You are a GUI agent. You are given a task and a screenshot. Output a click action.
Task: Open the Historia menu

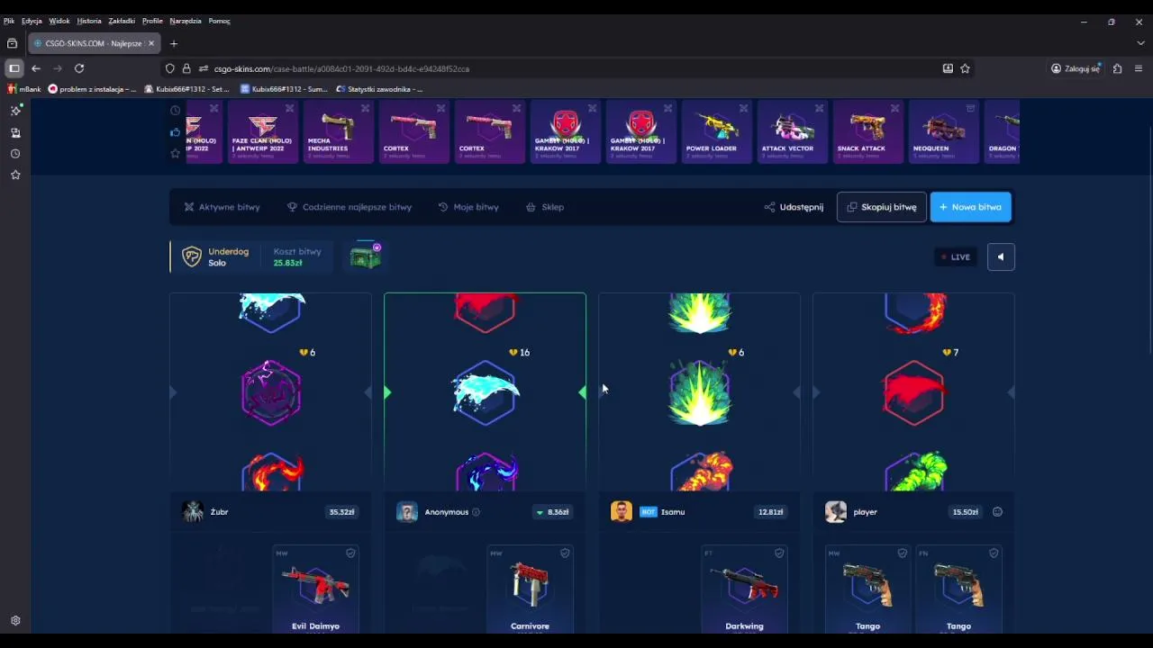coord(89,21)
